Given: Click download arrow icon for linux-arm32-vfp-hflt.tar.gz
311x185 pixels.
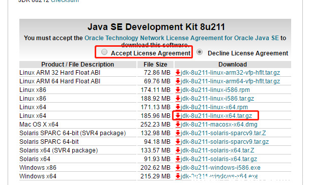Looking at the screenshot, I should click(x=178, y=73).
